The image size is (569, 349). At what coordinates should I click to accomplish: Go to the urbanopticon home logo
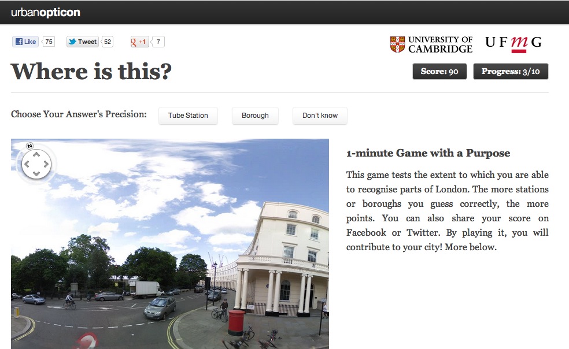(x=45, y=12)
